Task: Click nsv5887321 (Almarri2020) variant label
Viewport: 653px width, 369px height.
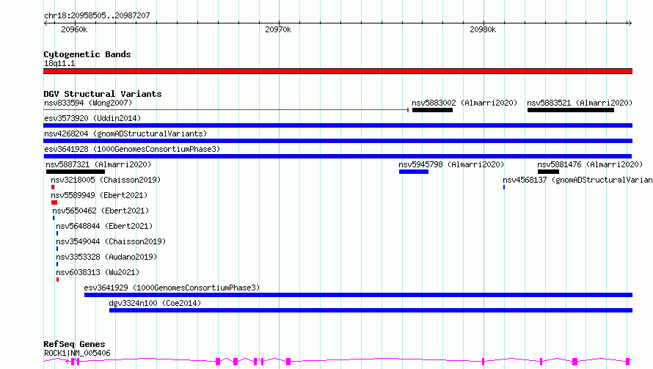Action: 98,164
